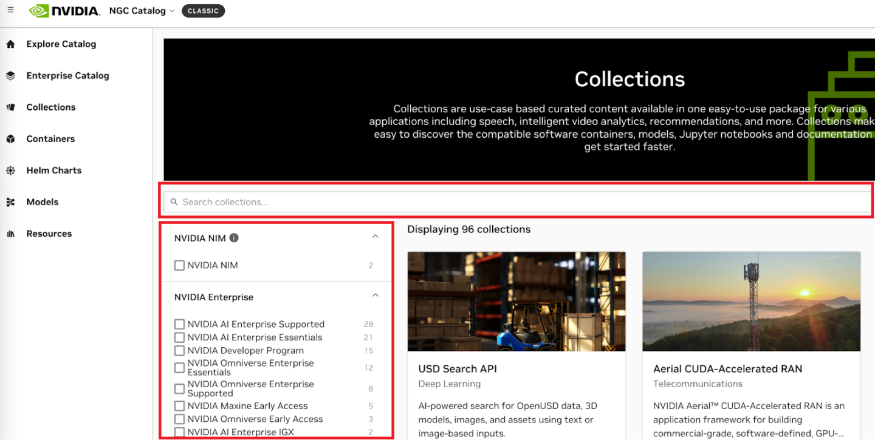Image resolution: width=875 pixels, height=440 pixels.
Task: Enable NVIDIA Developer Program filter
Action: (179, 351)
